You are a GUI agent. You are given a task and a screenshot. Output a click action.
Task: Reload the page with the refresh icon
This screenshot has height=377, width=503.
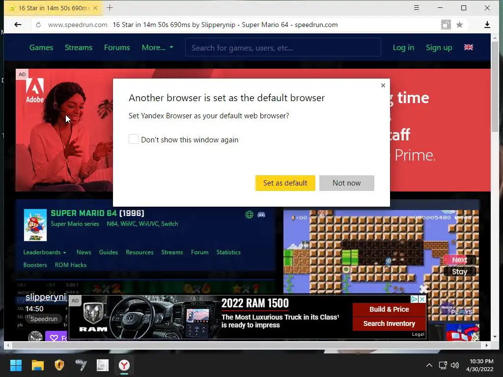[38, 25]
